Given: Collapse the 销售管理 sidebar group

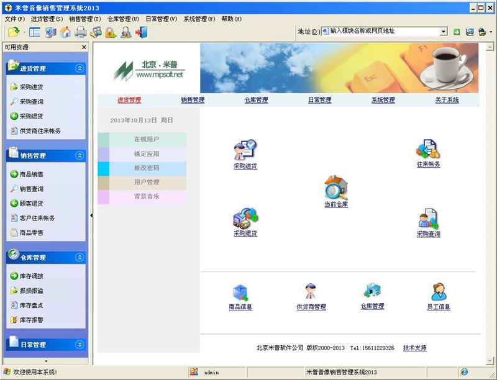Looking at the screenshot, I should click(80, 155).
